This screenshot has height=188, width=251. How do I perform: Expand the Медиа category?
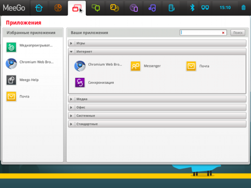point(157,99)
